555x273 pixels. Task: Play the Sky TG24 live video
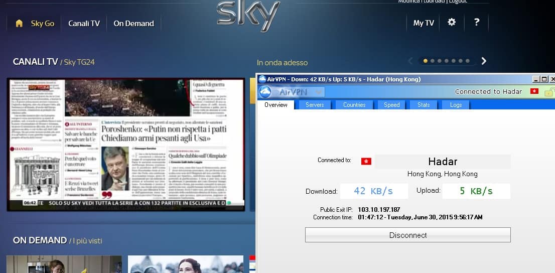pos(125,145)
